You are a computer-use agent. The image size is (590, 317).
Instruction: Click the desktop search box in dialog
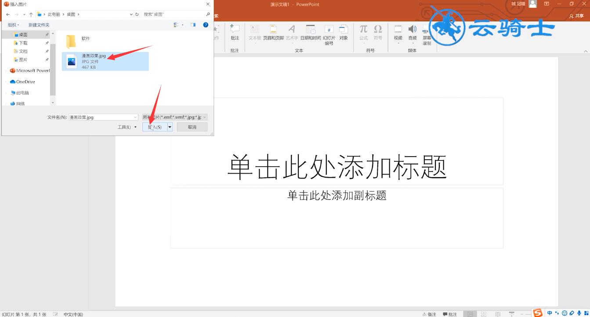pos(177,15)
